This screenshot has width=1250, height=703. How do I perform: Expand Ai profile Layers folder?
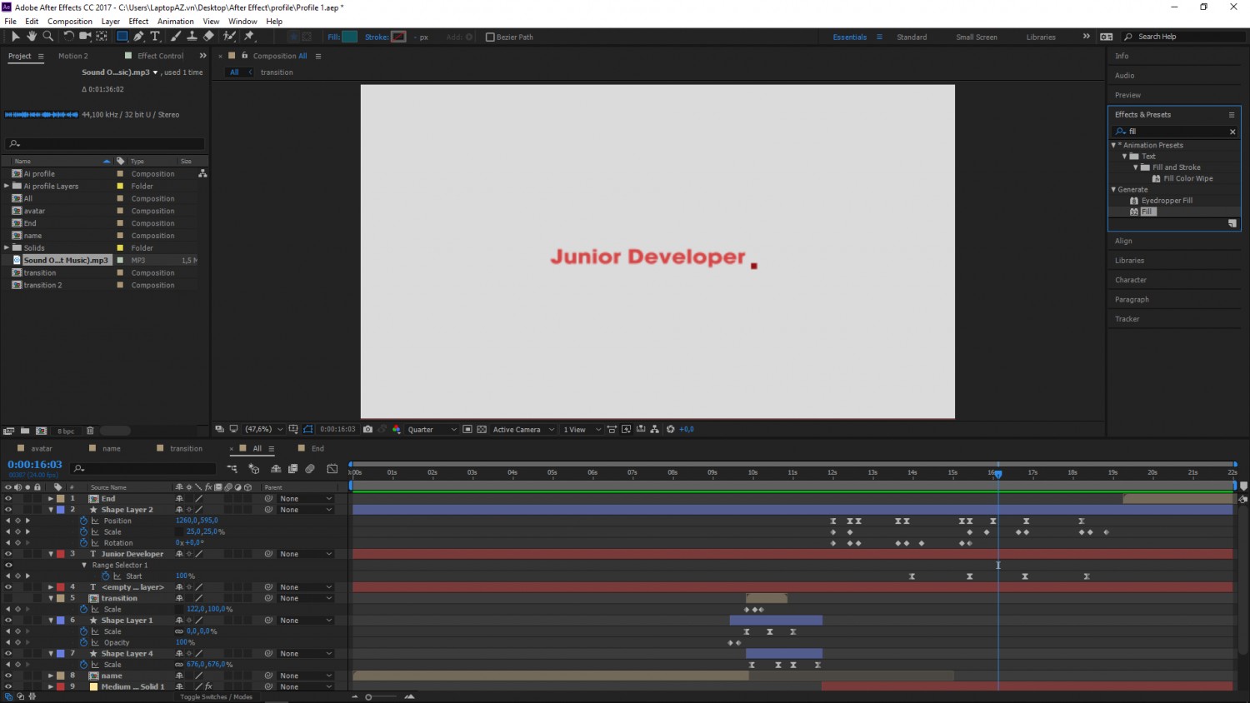[x=7, y=187]
